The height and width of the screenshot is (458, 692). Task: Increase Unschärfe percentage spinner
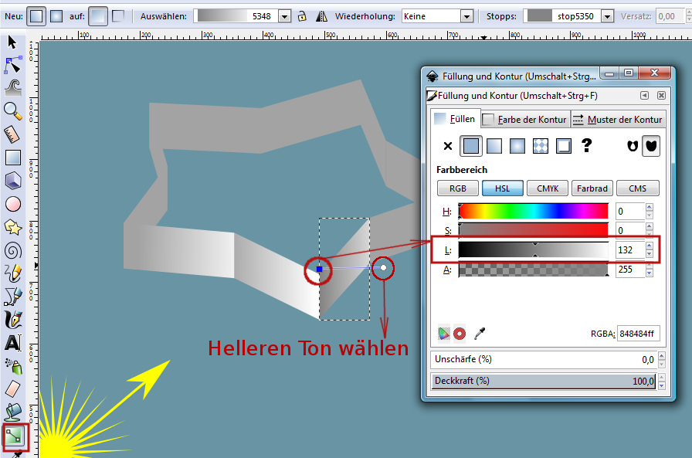(x=662, y=355)
